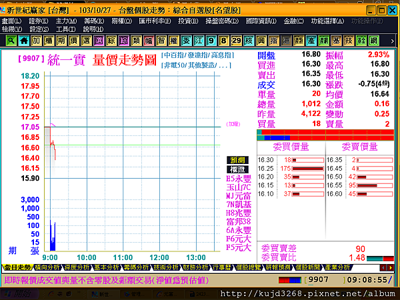400x300 pixels.
Task: Switch to the 財務分析 tab
Action: pos(195,267)
